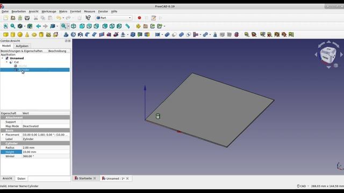
Task: Open the macro editor icon
Action: [x=153, y=18]
